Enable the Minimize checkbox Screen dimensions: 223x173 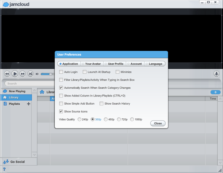[x=117, y=72]
